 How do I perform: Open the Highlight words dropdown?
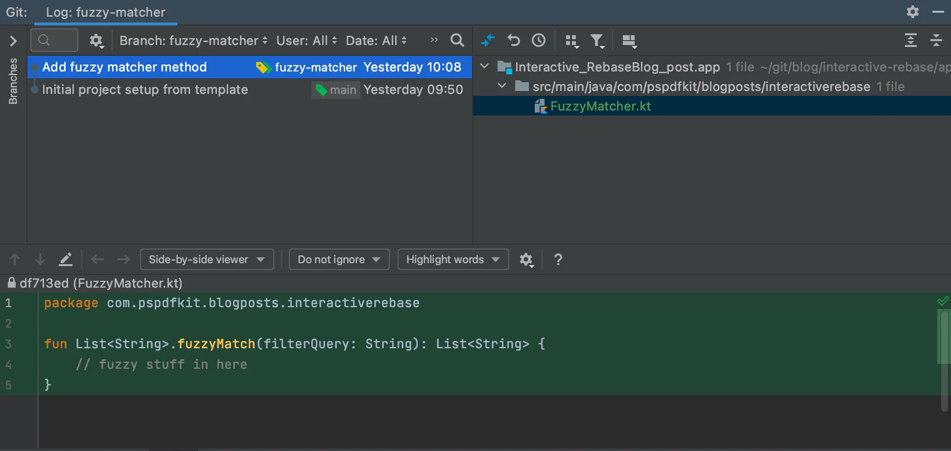click(452, 259)
